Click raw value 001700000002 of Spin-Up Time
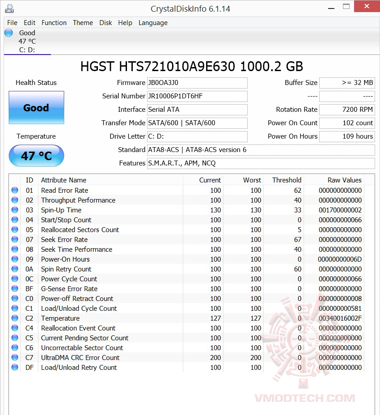The height and width of the screenshot is (415, 380). coord(340,210)
